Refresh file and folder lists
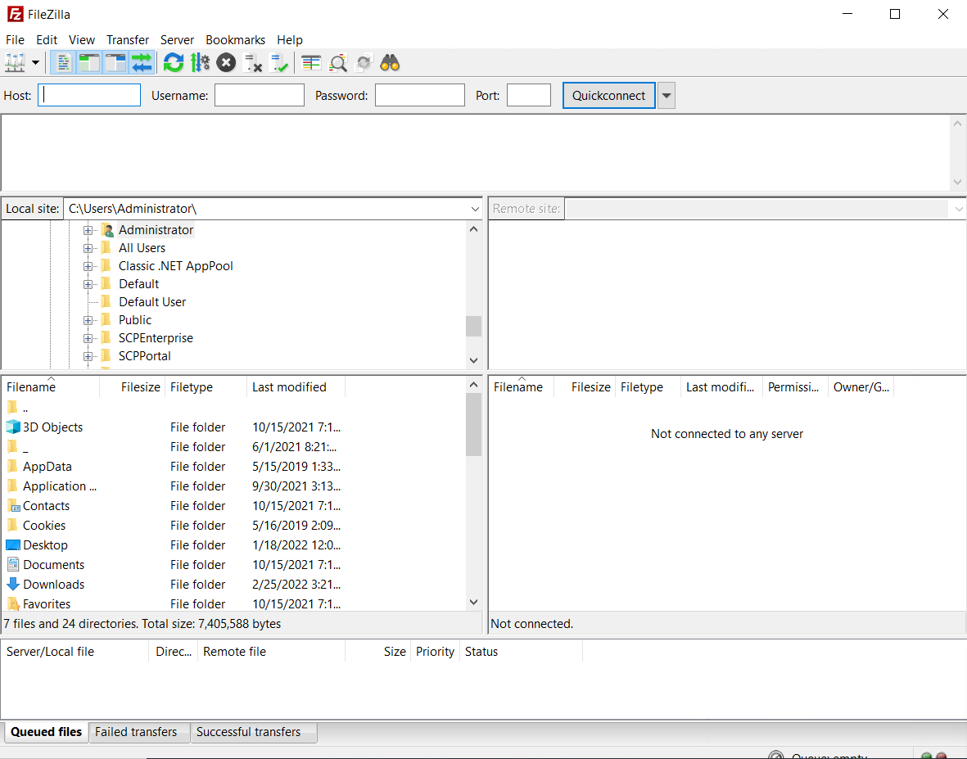Screen dimensions: 967x759 tap(174, 63)
